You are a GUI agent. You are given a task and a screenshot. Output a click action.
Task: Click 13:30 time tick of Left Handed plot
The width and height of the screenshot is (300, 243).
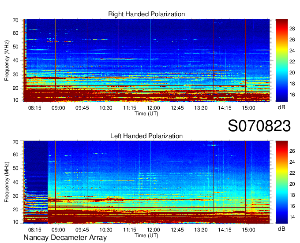coord(201,230)
